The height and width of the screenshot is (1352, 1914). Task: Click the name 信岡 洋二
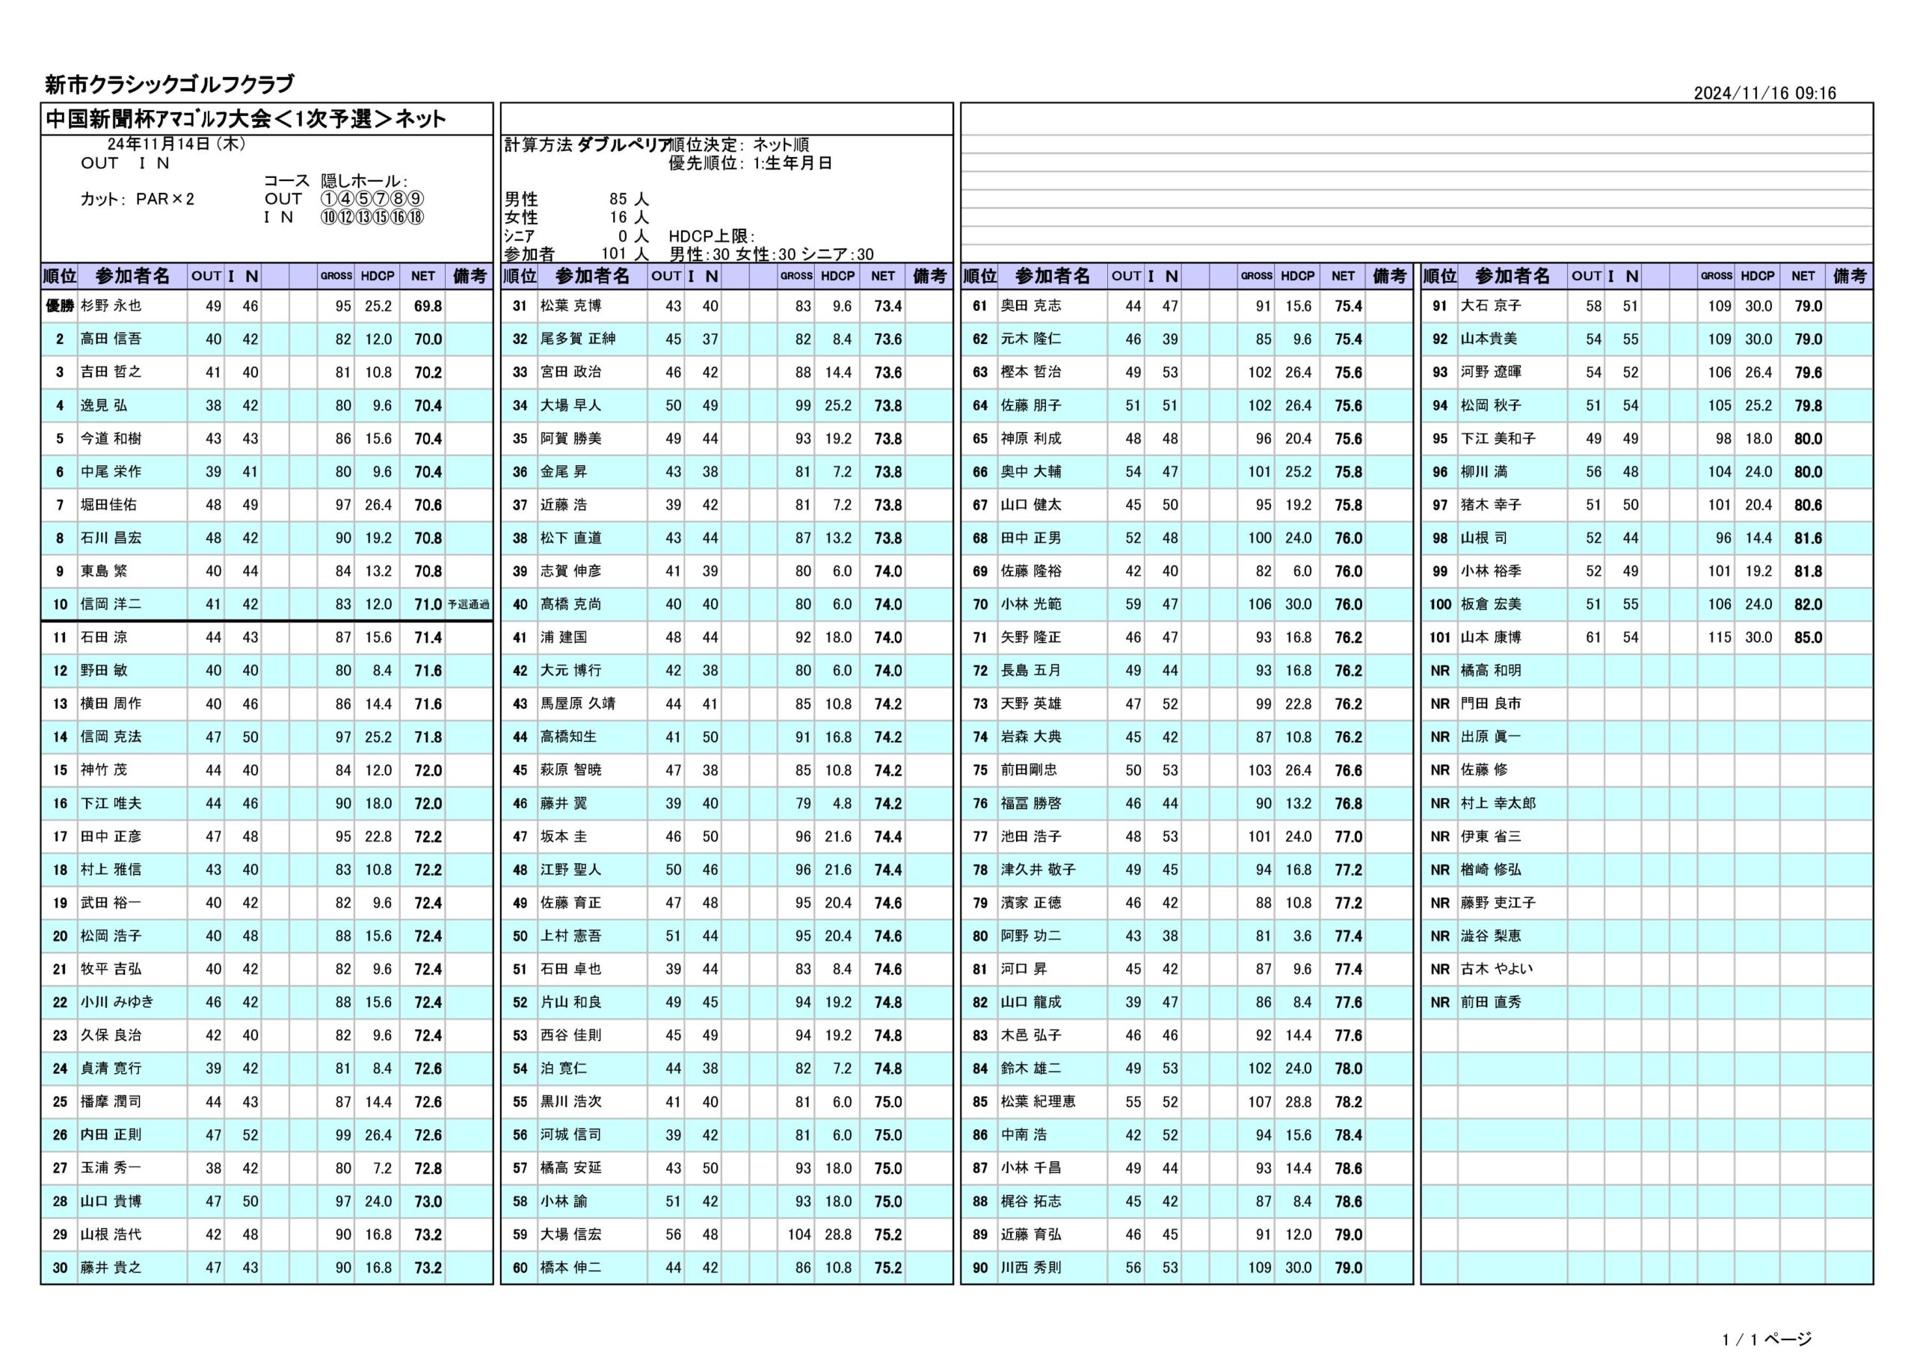(x=111, y=604)
